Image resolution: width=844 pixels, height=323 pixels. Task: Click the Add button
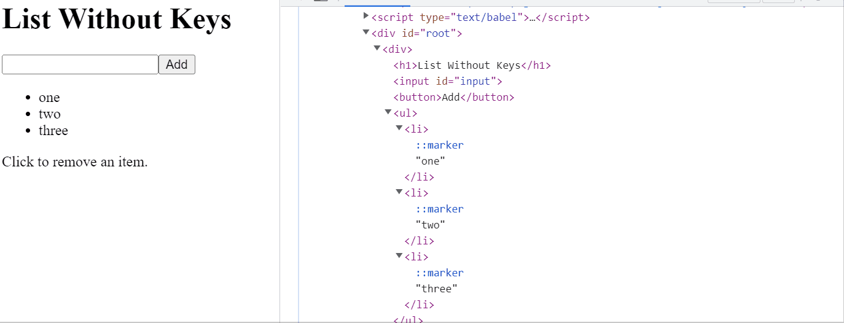[x=177, y=64]
